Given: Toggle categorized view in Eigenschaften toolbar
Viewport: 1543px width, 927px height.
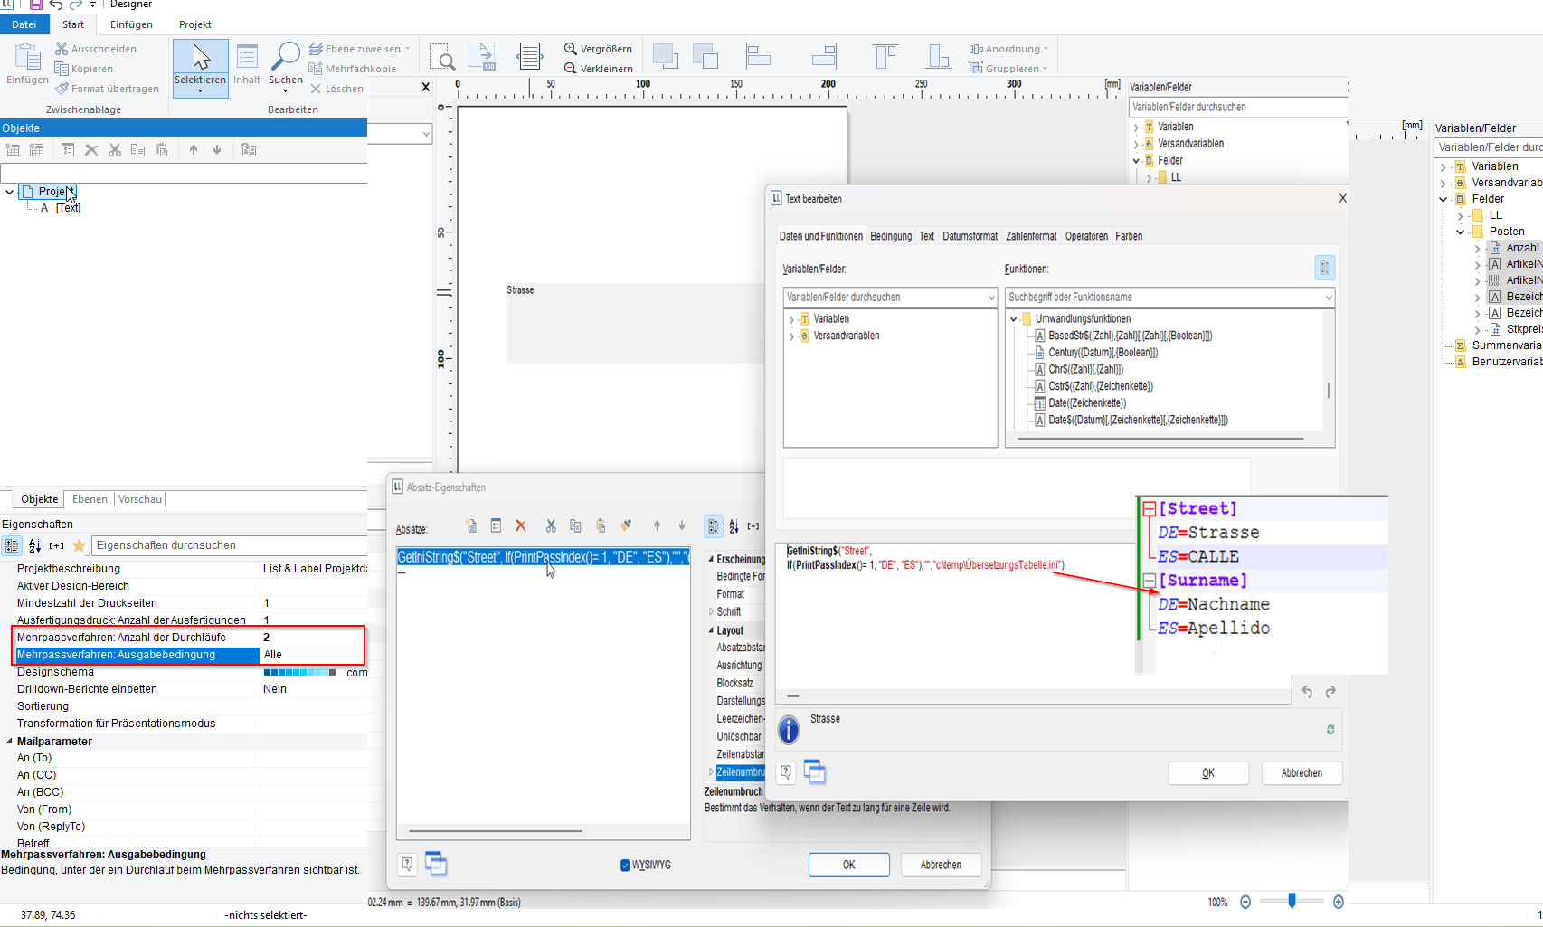Looking at the screenshot, I should [12, 545].
